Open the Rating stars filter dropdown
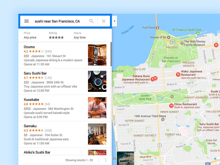Image resolution: width=220 pixels, height=165 pixels. 56,35
